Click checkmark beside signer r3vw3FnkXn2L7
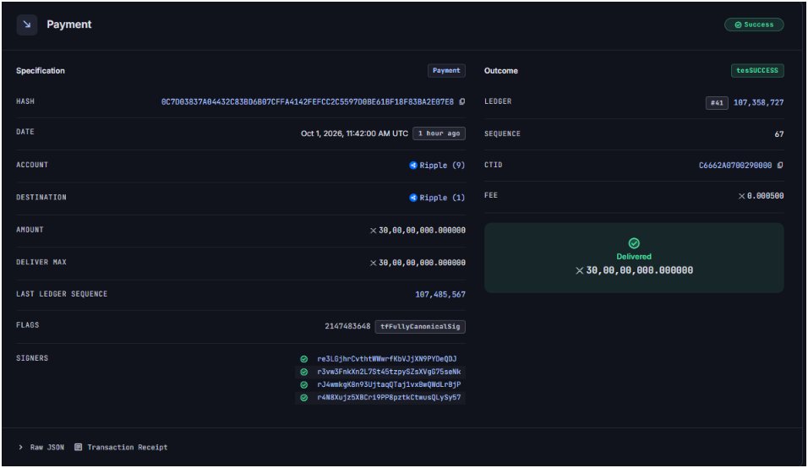 click(x=304, y=372)
